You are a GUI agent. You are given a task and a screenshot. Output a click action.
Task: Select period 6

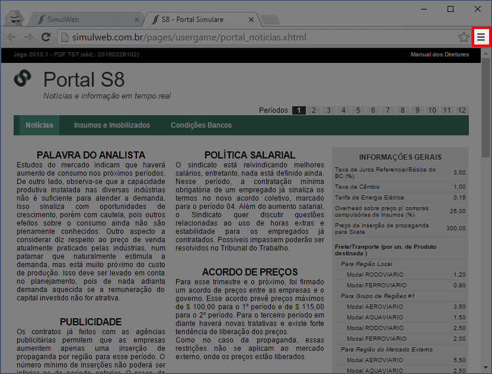(373, 110)
